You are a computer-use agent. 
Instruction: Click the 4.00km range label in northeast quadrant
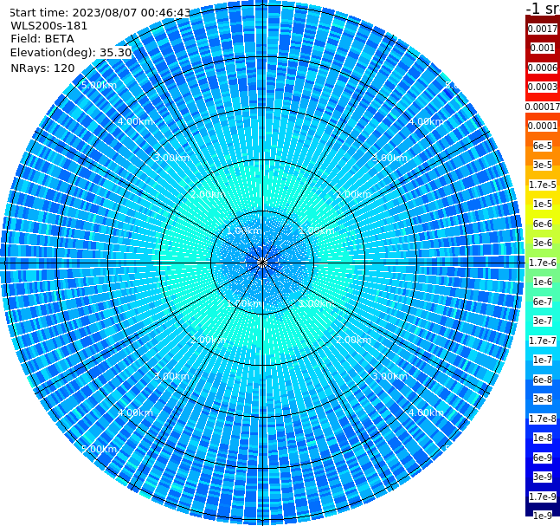point(427,121)
